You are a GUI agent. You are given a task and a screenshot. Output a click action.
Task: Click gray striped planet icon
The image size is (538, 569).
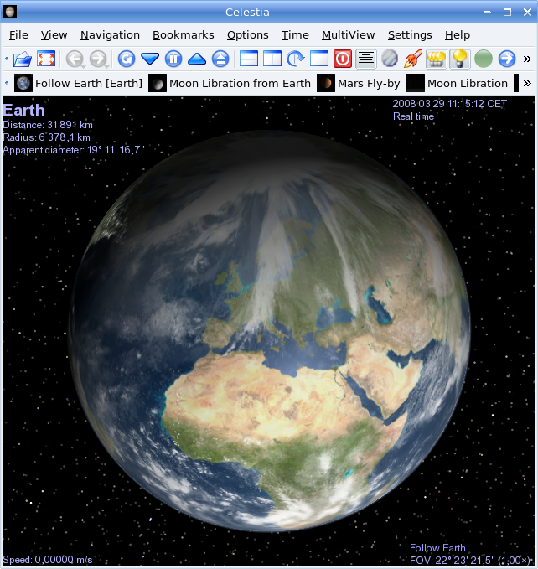tap(390, 59)
